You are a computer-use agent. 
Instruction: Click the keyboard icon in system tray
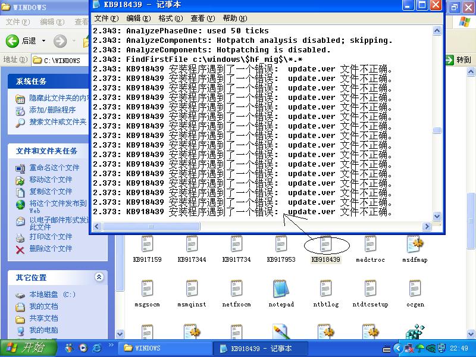tap(387, 349)
